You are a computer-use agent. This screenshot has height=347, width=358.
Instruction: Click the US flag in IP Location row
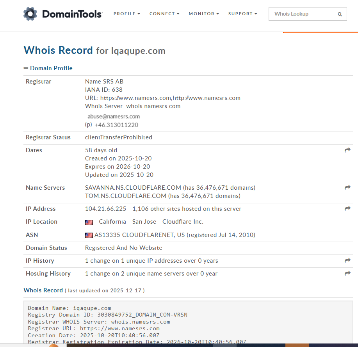point(89,222)
